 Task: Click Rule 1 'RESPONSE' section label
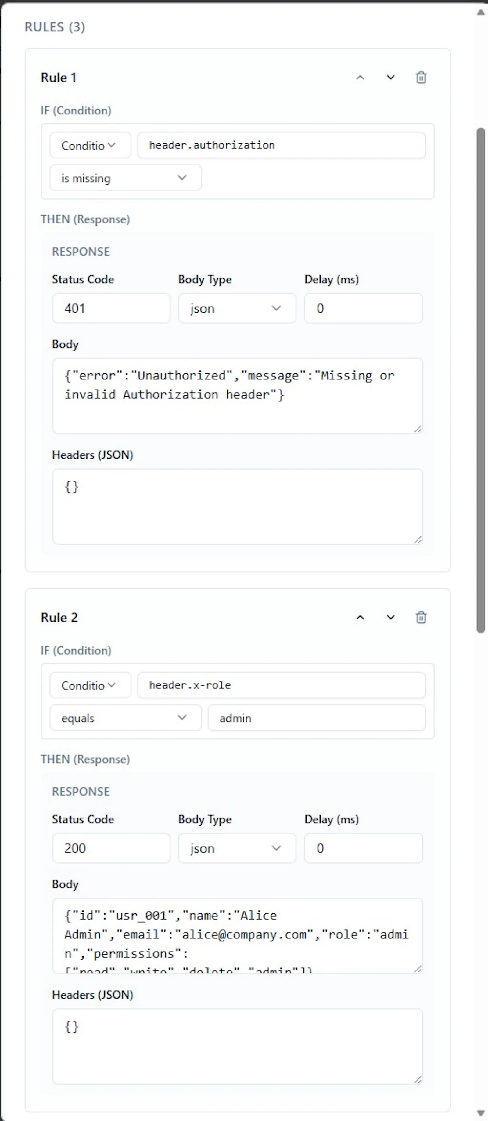point(81,252)
